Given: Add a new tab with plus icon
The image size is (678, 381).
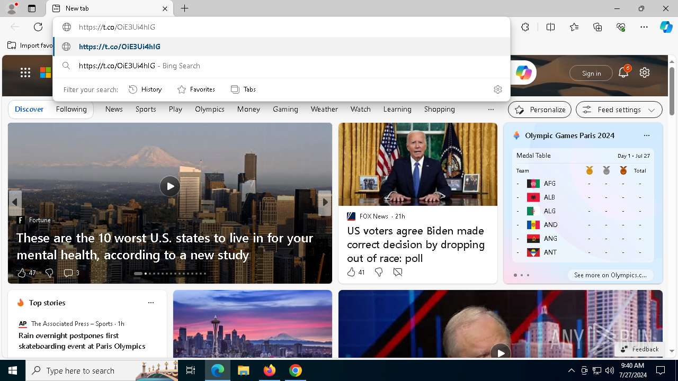Looking at the screenshot, I should coord(184,8).
